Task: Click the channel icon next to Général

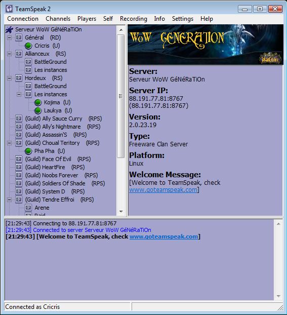Action: (19, 37)
